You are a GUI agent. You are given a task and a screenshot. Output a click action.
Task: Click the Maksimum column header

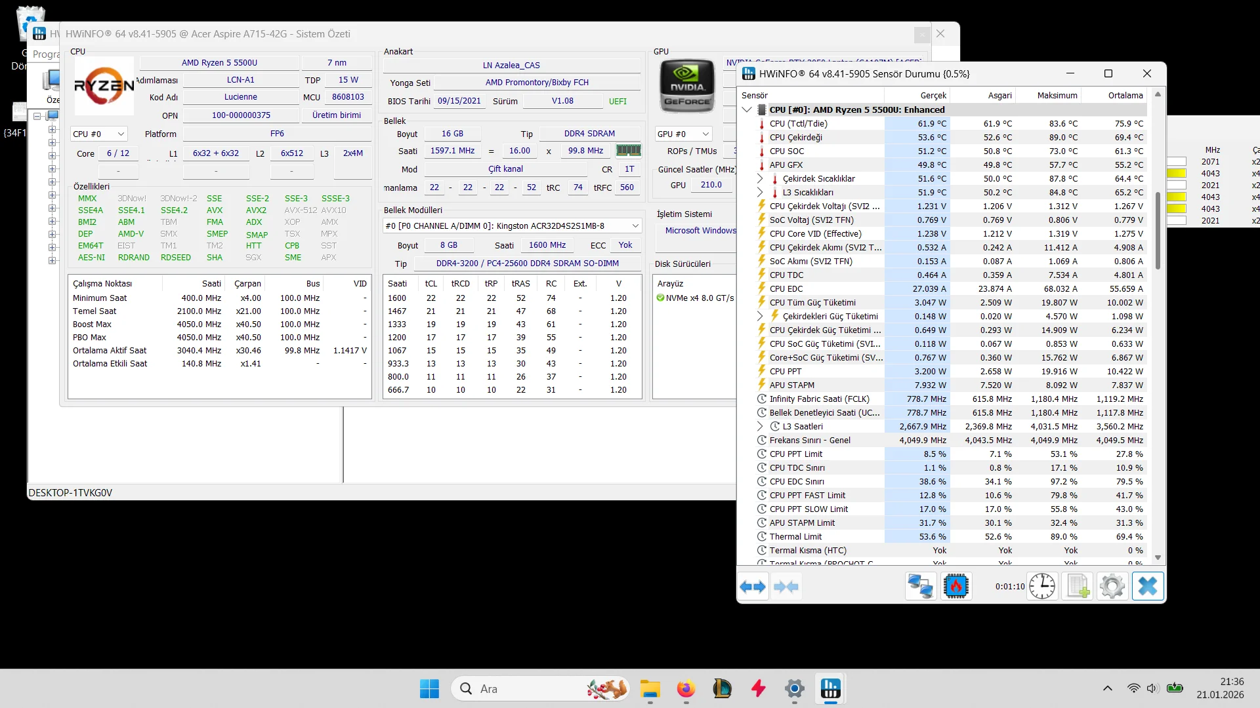1057,95
